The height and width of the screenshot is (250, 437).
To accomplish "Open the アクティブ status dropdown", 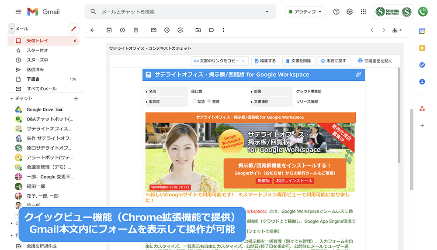I will click(x=305, y=12).
